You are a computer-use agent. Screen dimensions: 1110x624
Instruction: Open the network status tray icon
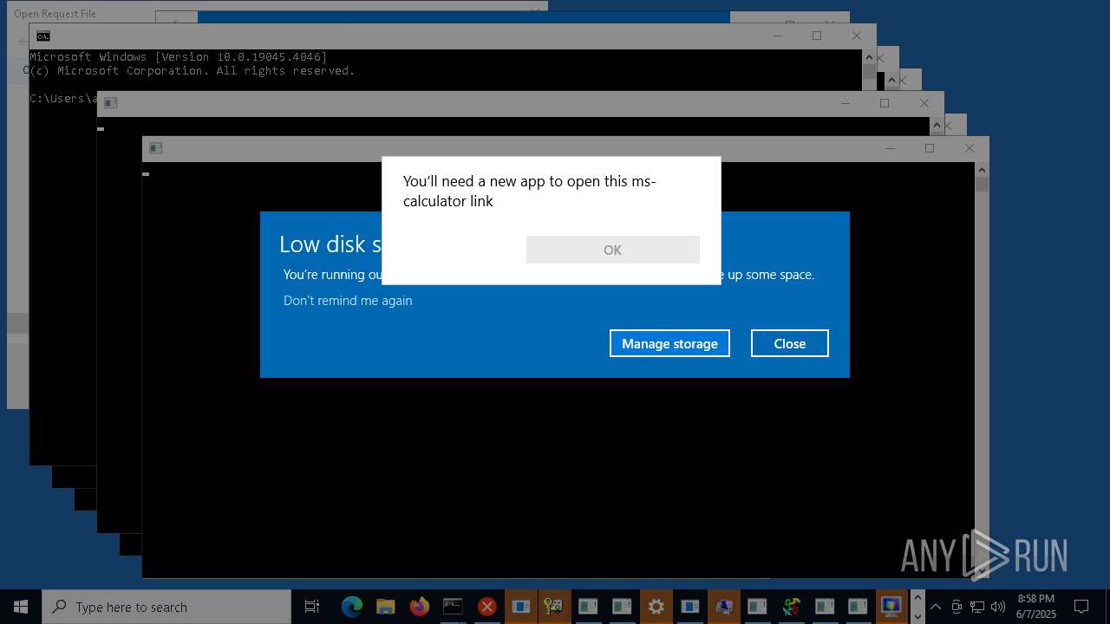977,607
